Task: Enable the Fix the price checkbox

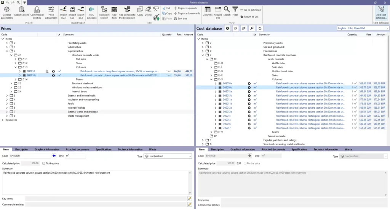Action: (44, 163)
